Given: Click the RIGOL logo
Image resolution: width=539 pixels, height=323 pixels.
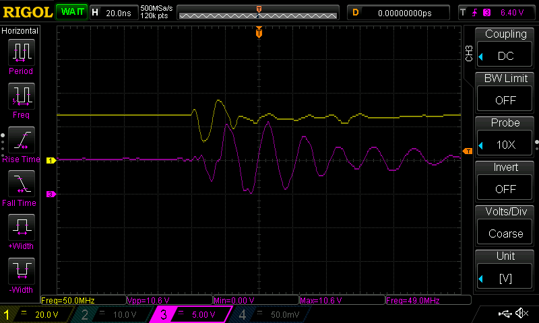Looking at the screenshot, I should 28,13.
